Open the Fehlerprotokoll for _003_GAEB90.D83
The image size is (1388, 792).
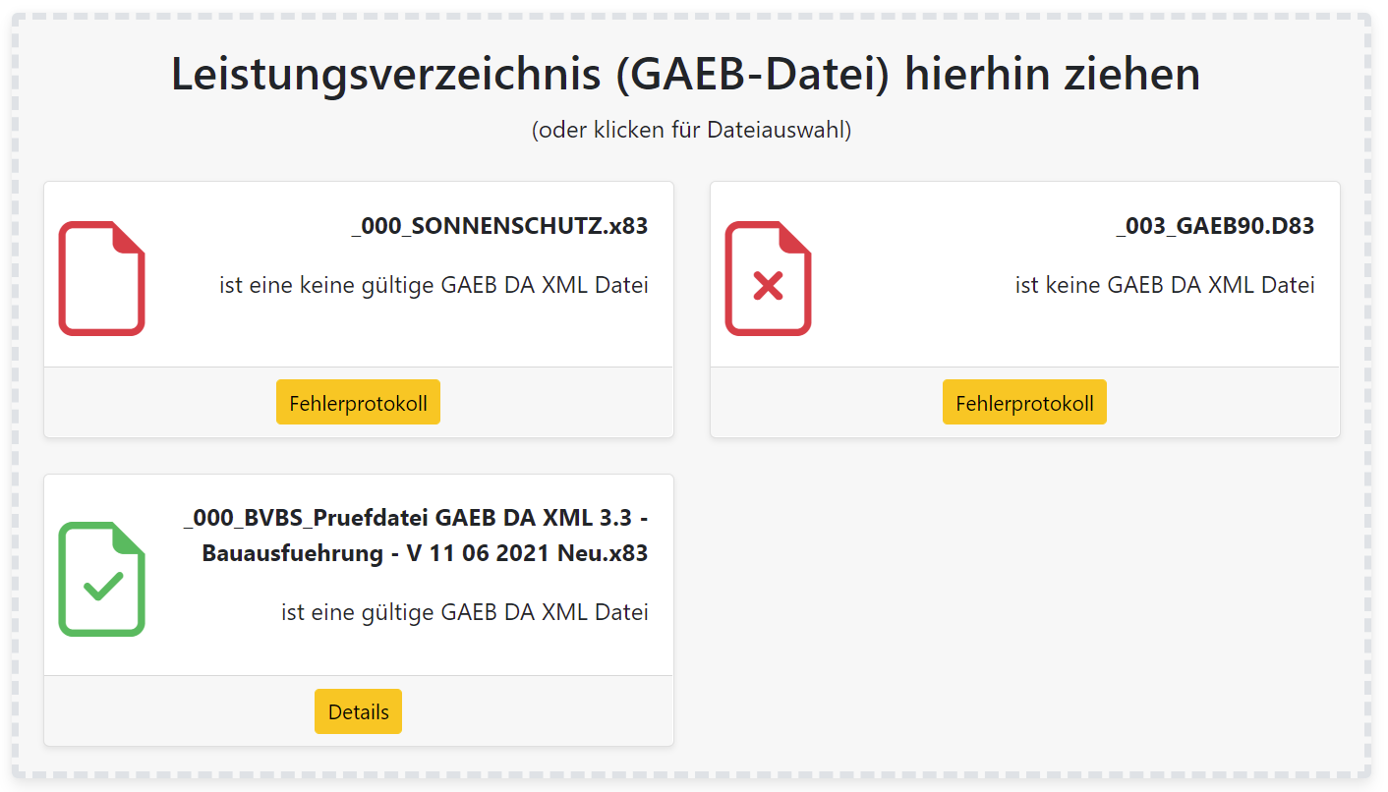tap(1024, 401)
